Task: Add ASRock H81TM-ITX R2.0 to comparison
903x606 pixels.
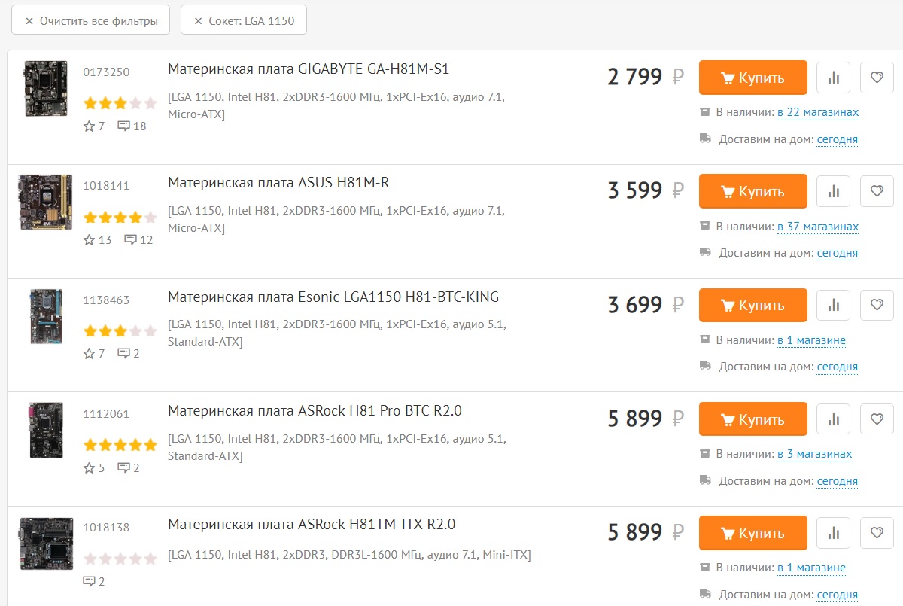Action: click(833, 533)
